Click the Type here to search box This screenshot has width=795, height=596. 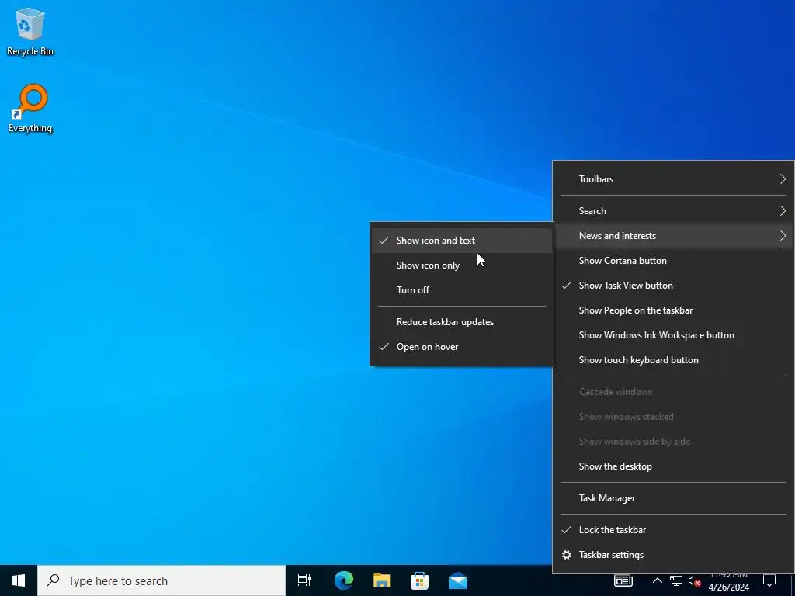[161, 580]
